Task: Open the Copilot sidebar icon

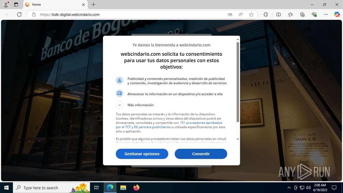Action: [x=337, y=14]
